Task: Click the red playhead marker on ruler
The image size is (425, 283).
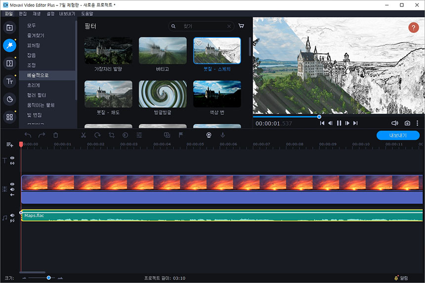Action: click(21, 144)
